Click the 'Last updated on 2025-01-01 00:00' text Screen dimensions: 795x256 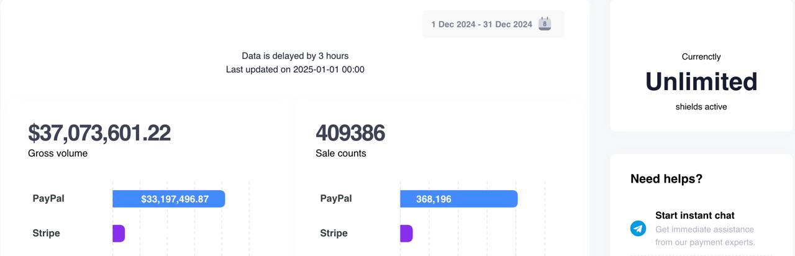tap(295, 70)
